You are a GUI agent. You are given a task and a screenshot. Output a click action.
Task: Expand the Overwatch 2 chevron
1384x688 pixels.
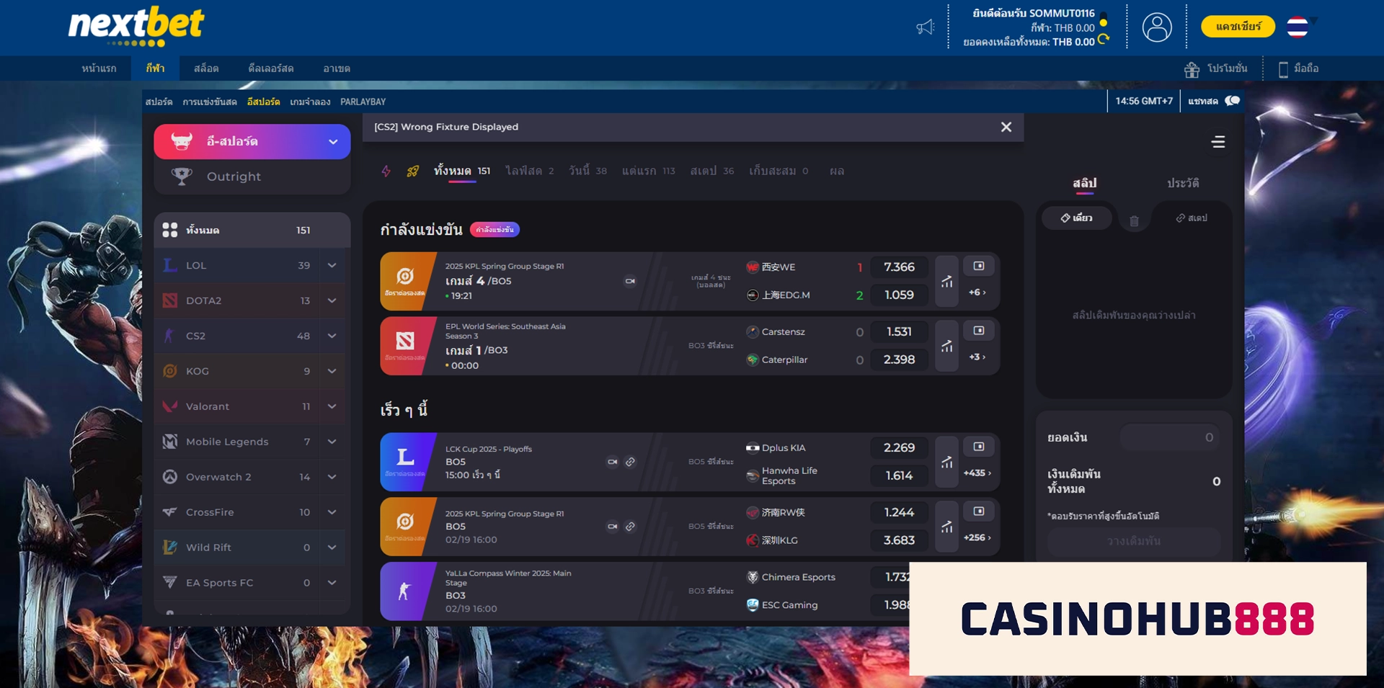(x=332, y=477)
